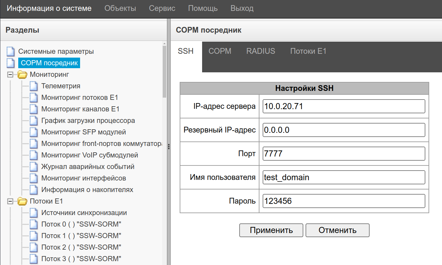The image size is (442, 265).
Task: Switch to the RADIUS tab
Action: click(x=260, y=51)
